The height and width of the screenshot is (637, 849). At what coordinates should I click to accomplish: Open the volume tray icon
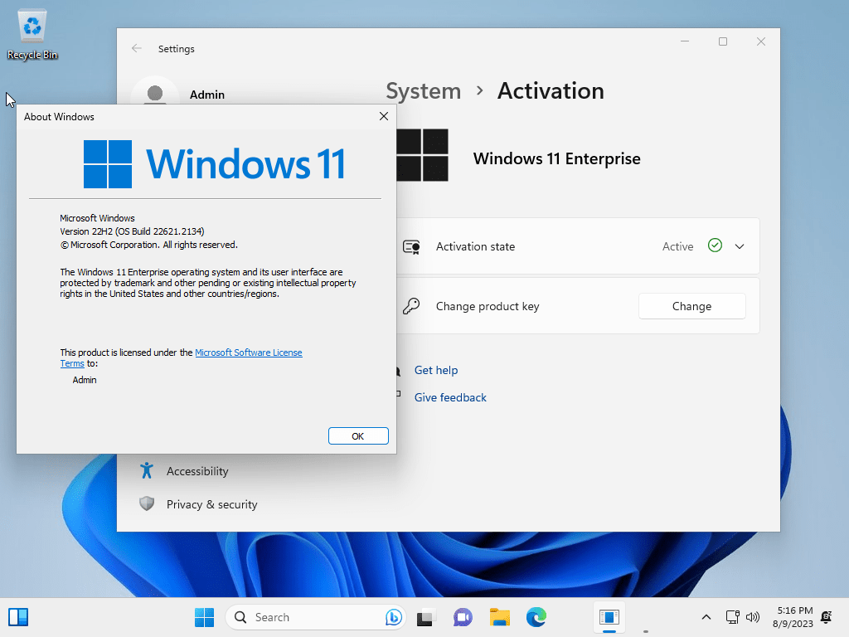point(753,617)
